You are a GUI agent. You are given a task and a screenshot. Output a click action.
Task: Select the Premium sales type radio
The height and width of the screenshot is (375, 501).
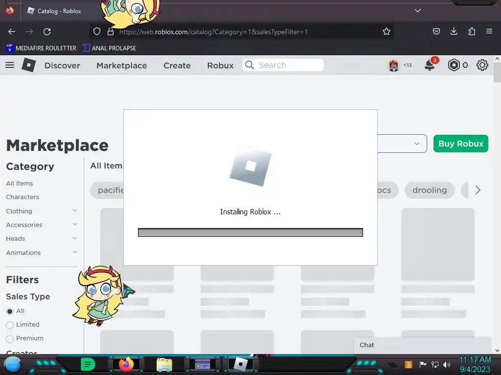tap(10, 339)
